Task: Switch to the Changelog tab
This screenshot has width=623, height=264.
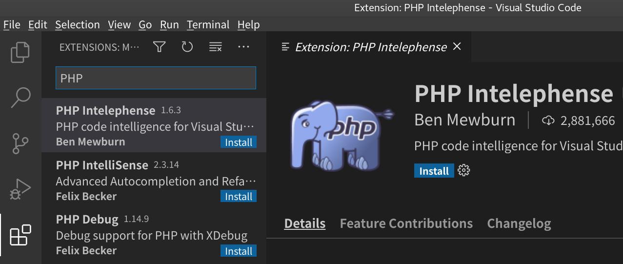Action: 519,223
